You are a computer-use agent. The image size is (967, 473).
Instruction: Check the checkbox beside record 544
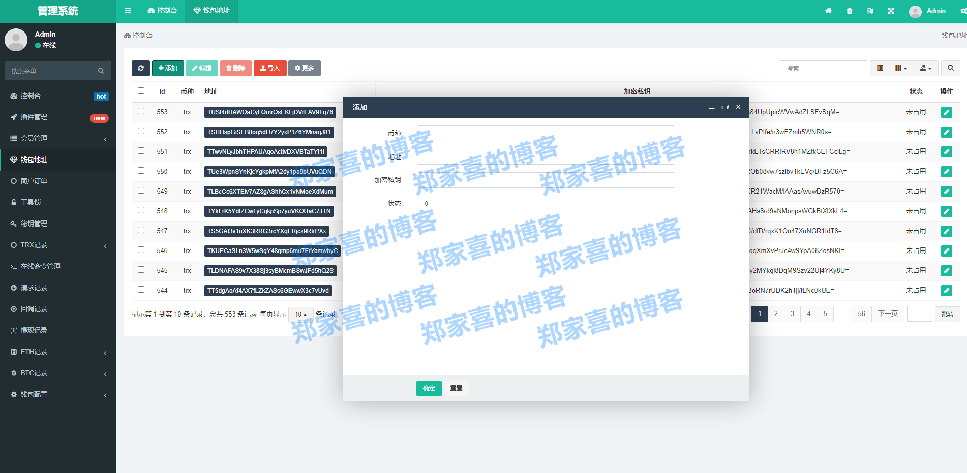coord(141,290)
